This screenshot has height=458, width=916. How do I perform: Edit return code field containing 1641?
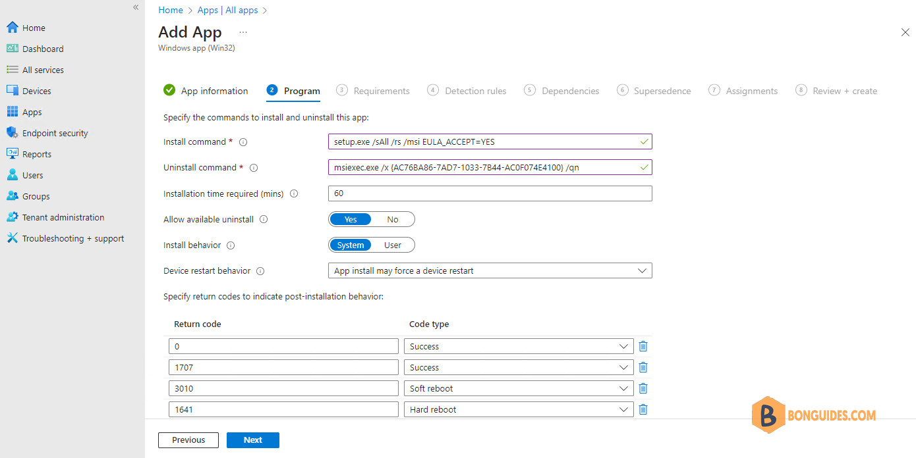(x=283, y=409)
